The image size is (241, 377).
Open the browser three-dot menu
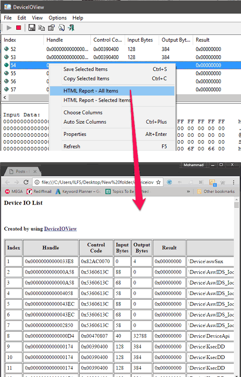(x=233, y=182)
